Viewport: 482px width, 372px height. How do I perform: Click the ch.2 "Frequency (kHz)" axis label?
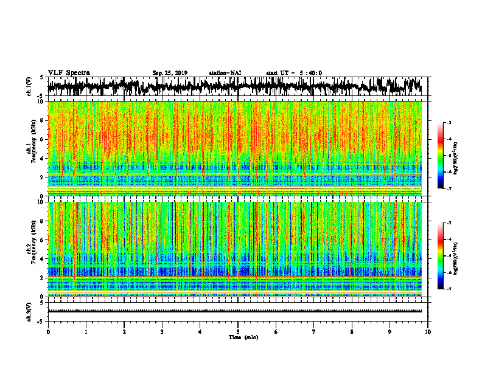click(x=33, y=242)
